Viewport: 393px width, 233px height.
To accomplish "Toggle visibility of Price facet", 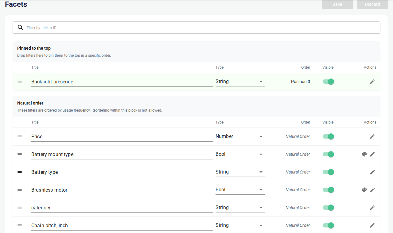I will [328, 136].
